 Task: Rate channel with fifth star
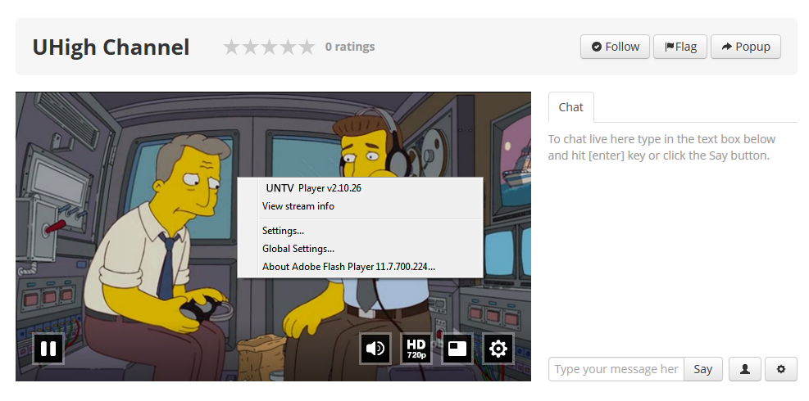coord(307,47)
